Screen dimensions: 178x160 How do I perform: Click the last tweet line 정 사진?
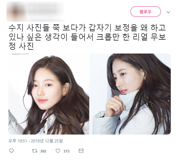click(21, 46)
